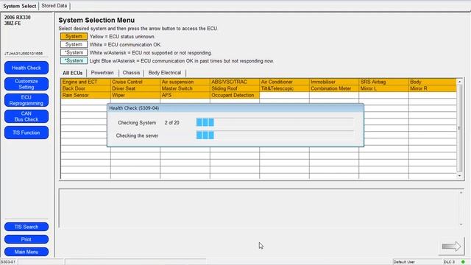The width and height of the screenshot is (471, 265).
Task: Click the Print button
Action: click(x=26, y=239)
